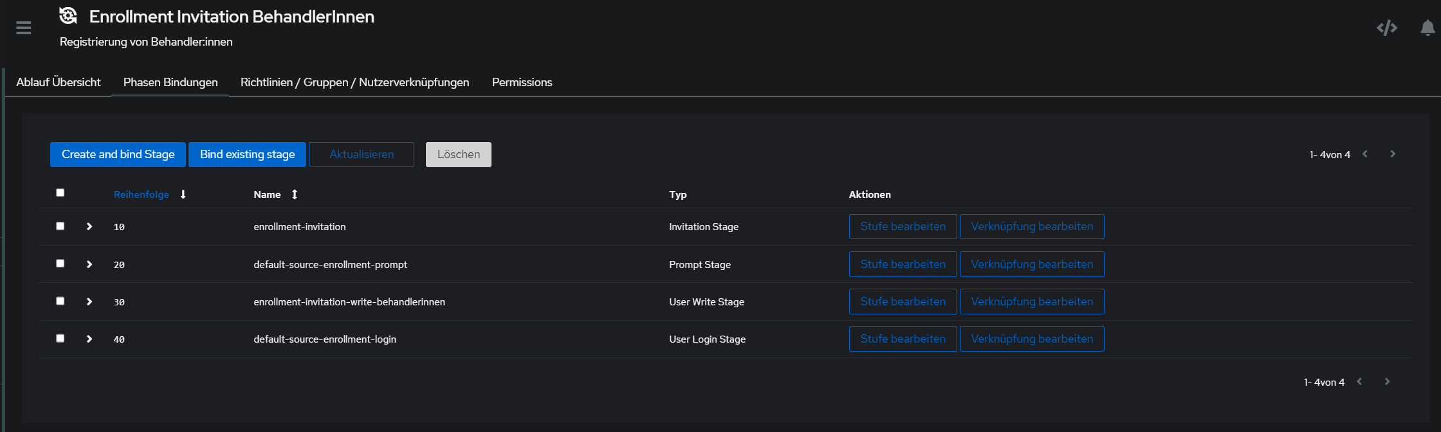Expand the default-source-enrollment-prompt row
Screen dimensions: 1441x432
[x=89, y=264]
